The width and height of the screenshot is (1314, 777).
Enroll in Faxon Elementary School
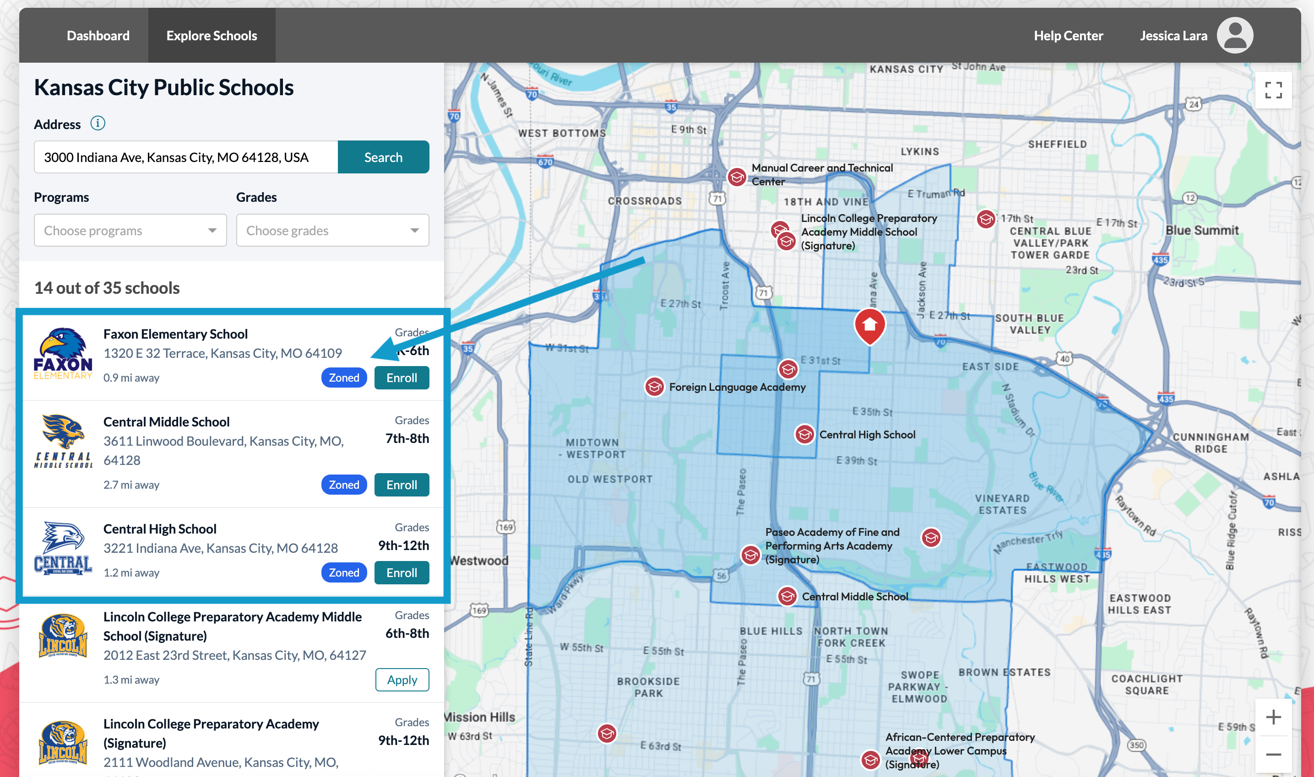pyautogui.click(x=401, y=378)
